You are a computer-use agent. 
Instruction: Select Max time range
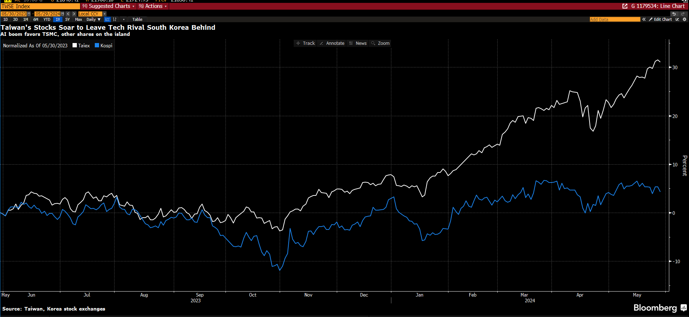(x=79, y=19)
